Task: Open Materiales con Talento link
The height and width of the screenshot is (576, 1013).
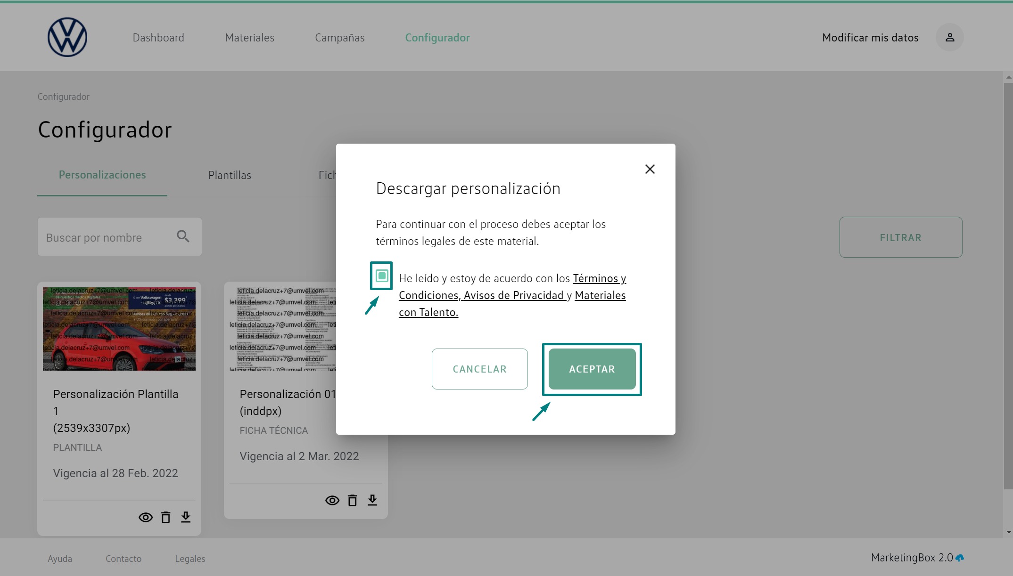Action: point(600,295)
